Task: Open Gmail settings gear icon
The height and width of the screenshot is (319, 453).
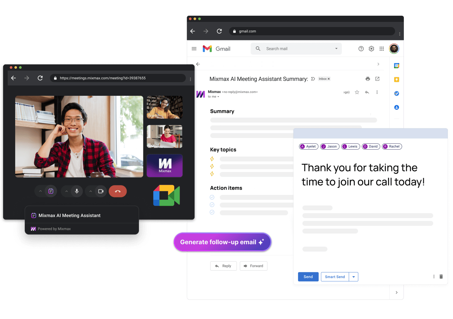Action: tap(371, 49)
